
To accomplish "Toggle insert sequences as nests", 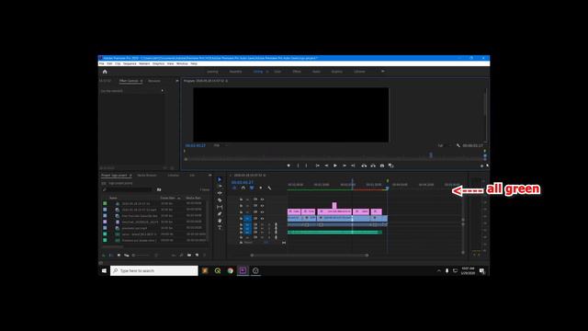I will coord(234,188).
